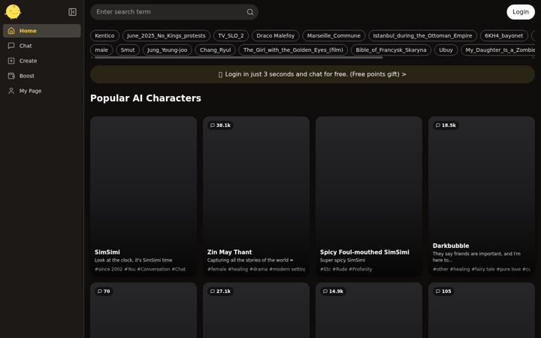Select the Spicy Foul-mouthed SimSimi card
This screenshot has width=541, height=338.
(369, 196)
